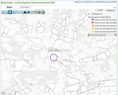Image resolution: width=118 pixels, height=95 pixels.
Task: Select the Luchtfoto background tab
Action: [100, 10]
